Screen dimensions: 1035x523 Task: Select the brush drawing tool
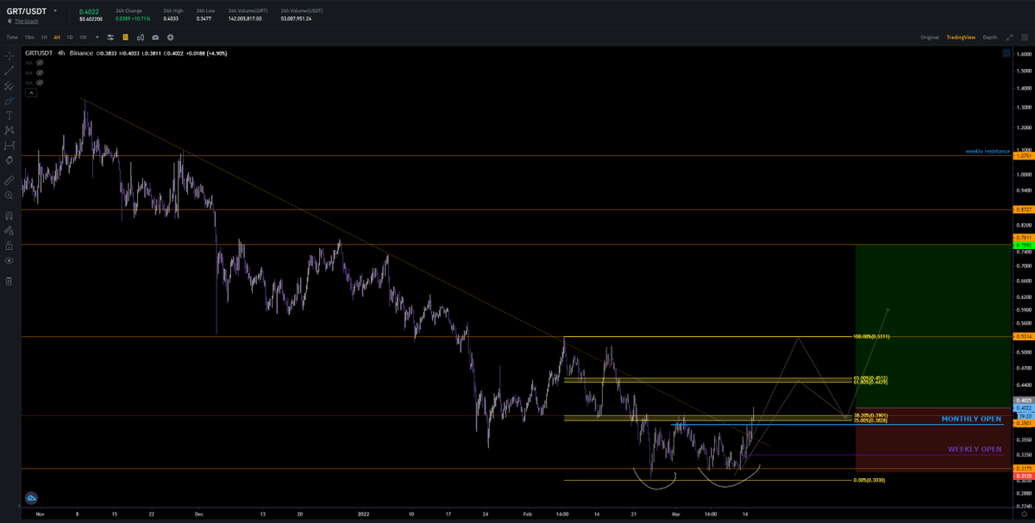pyautogui.click(x=9, y=100)
